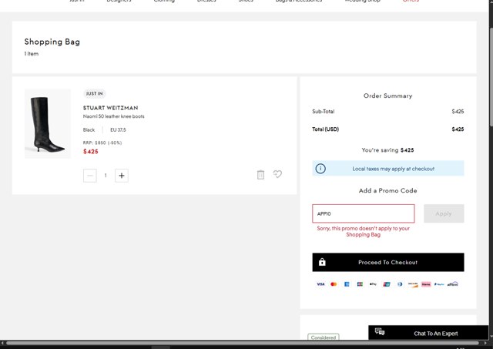This screenshot has width=493, height=349.
Task: Remove the boots using the trash icon
Action: pyautogui.click(x=260, y=174)
